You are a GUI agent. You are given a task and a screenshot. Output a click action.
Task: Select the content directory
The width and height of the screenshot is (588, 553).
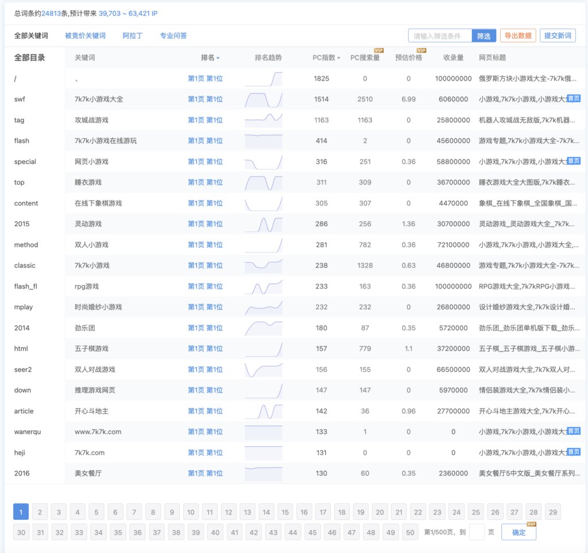point(26,203)
